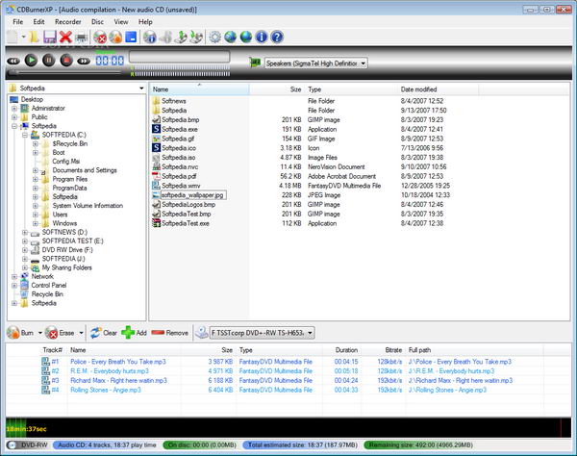Click the load disc tray icon
This screenshot has width=577, height=456.
pos(196,38)
